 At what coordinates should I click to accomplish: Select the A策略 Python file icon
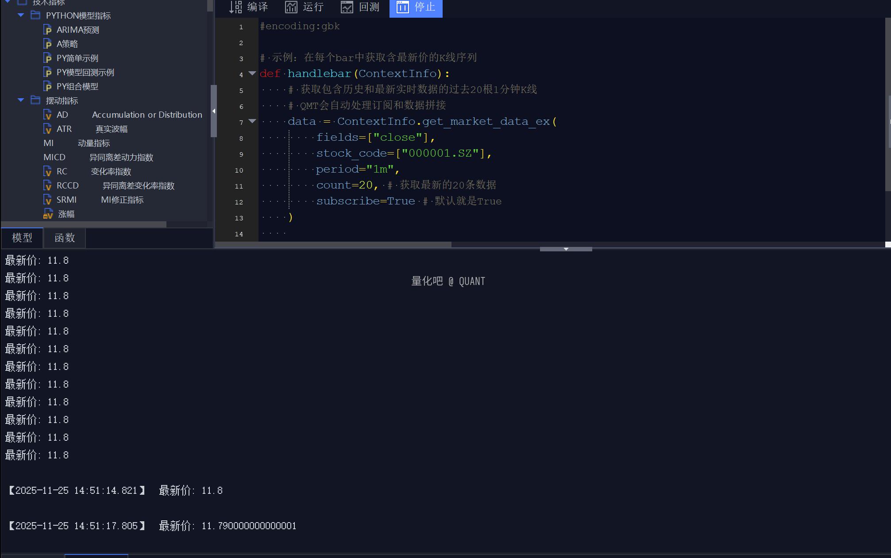tap(48, 44)
